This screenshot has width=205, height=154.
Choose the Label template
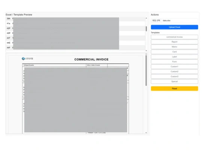coord(175,57)
